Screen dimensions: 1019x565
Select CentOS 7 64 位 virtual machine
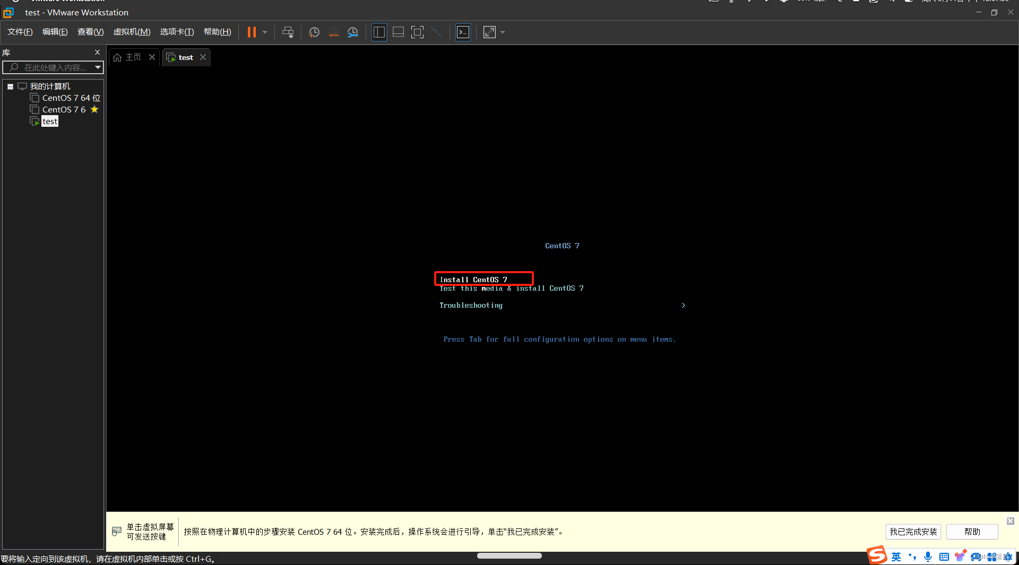(x=71, y=98)
